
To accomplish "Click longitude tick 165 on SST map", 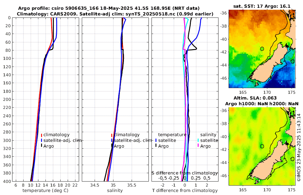I will pyautogui.click(x=243, y=92).
